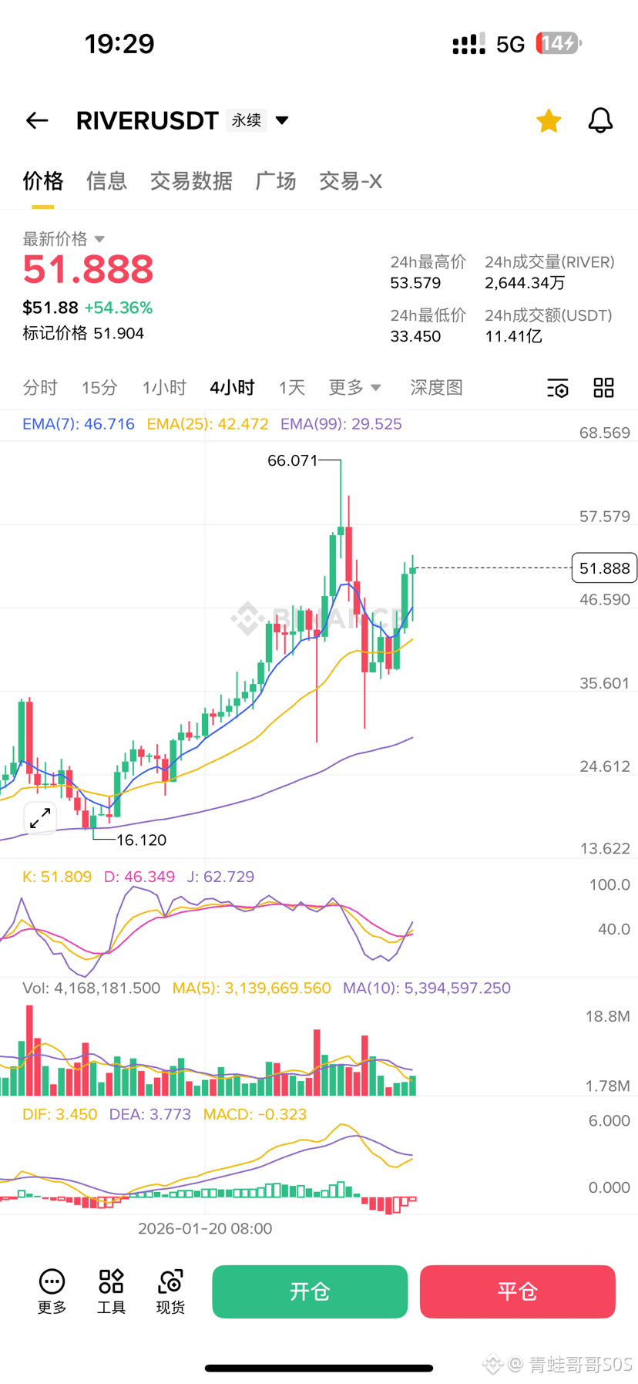
Task: Switch to the 价格 tab
Action: click(x=43, y=181)
